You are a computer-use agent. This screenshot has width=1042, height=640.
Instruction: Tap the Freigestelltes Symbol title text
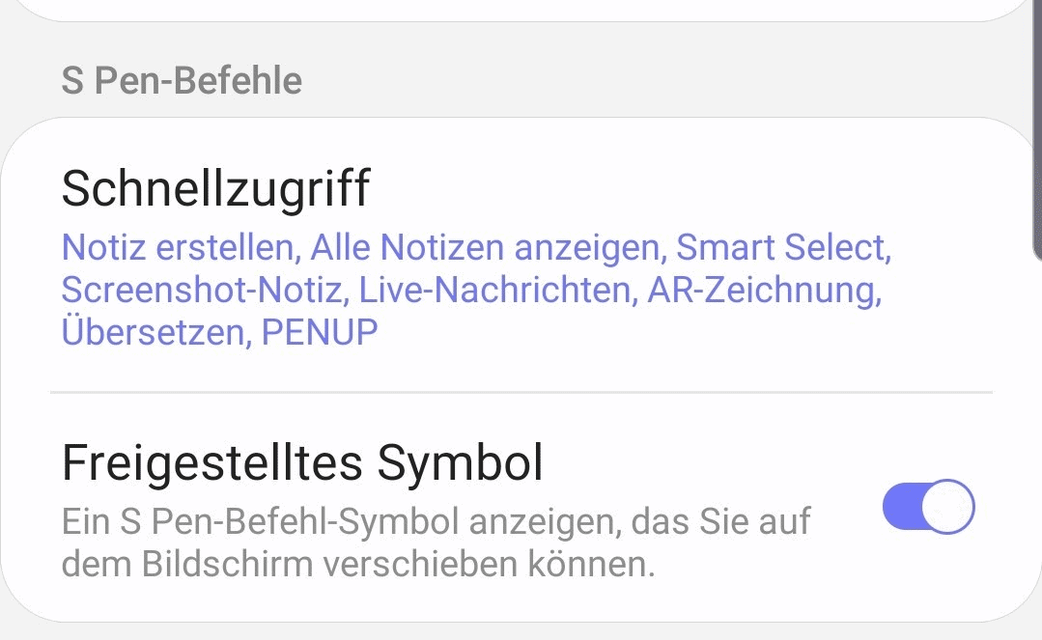click(x=302, y=462)
